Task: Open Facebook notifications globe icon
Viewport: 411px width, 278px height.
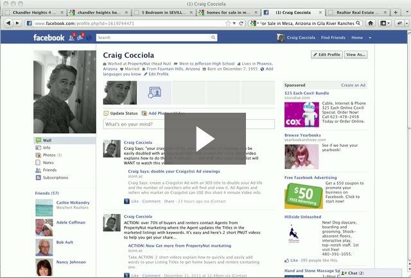Action: (x=89, y=38)
